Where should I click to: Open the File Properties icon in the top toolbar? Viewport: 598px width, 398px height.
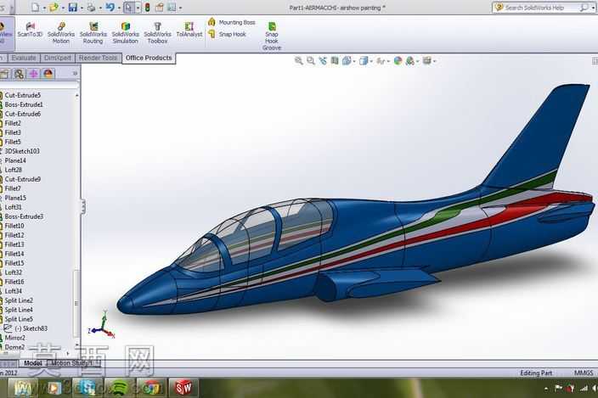coord(160,7)
